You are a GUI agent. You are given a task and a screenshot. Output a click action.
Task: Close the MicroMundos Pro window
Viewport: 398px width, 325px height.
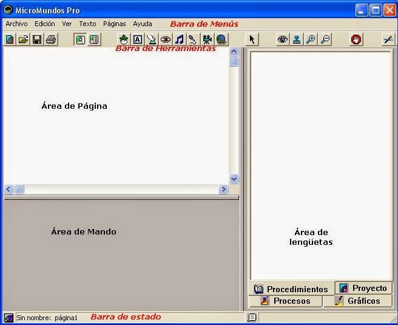point(390,10)
